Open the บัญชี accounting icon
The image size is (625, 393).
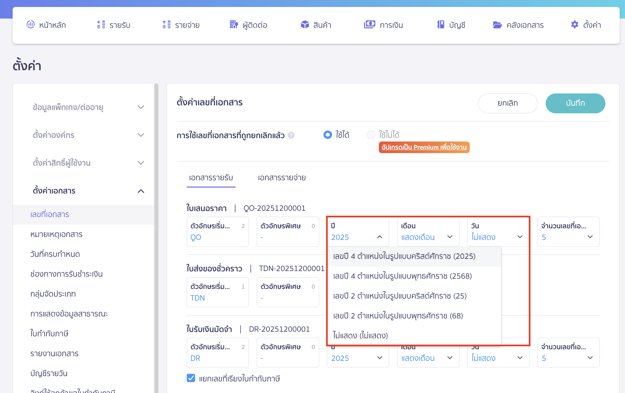(x=440, y=24)
